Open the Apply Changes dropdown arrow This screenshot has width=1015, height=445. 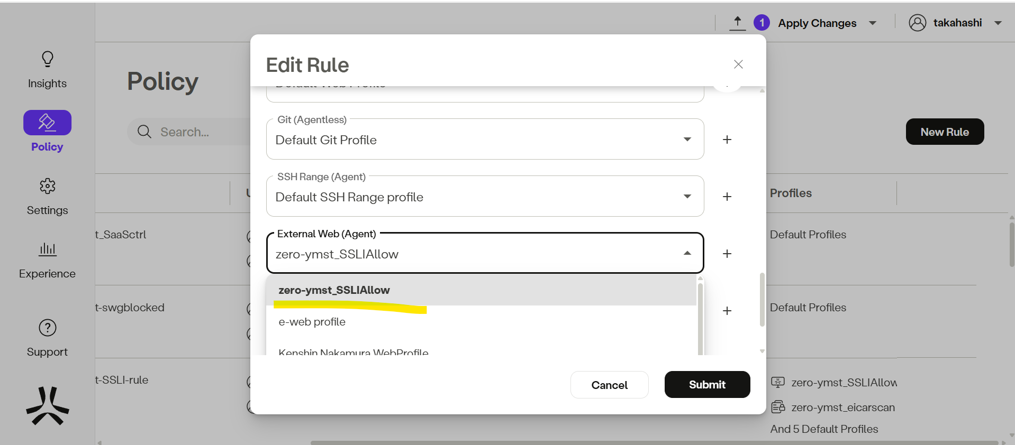[x=873, y=23]
